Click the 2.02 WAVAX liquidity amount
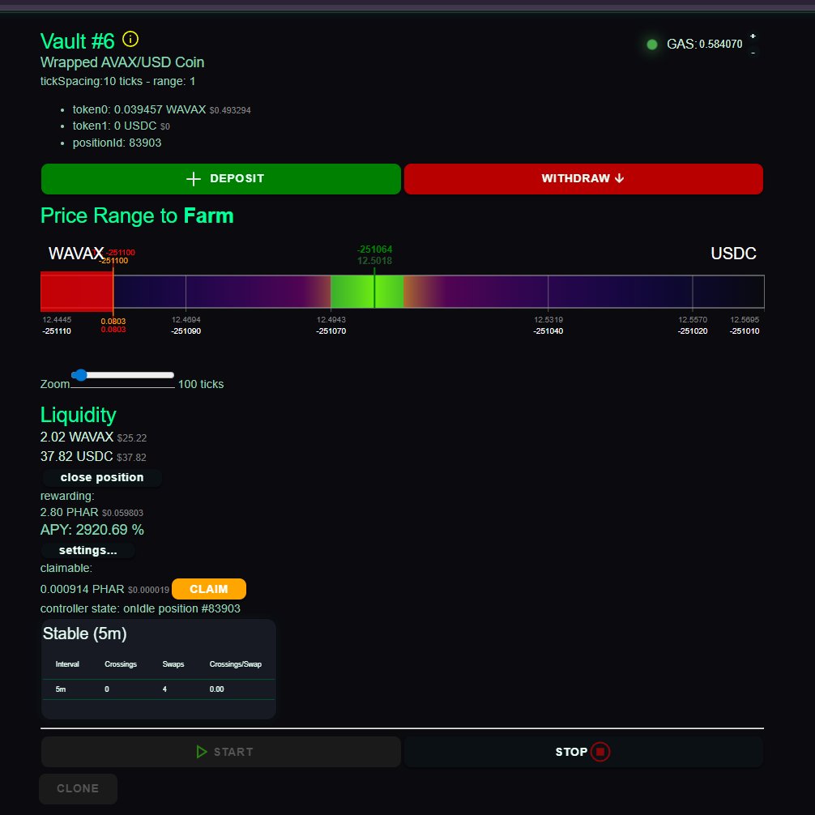Image resolution: width=815 pixels, height=815 pixels. [x=77, y=437]
